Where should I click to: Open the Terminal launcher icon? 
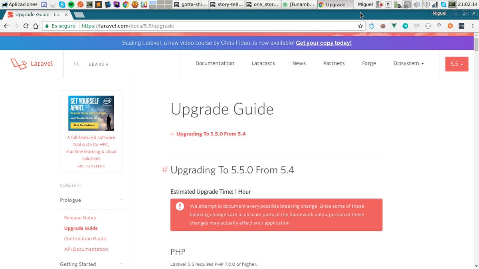(x=89, y=4)
